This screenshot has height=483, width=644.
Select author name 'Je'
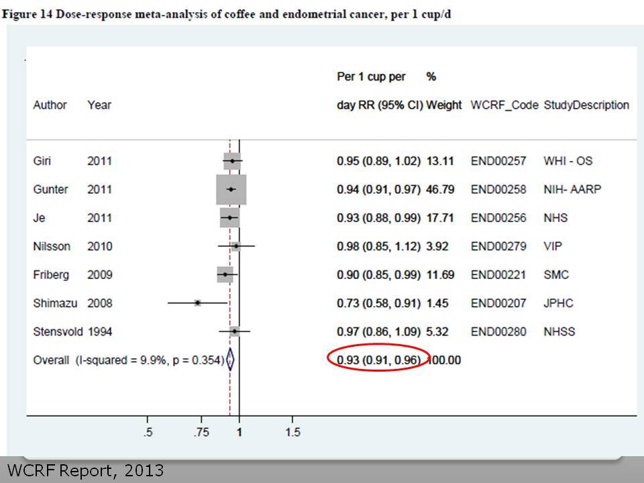(39, 217)
